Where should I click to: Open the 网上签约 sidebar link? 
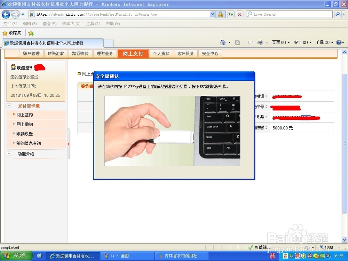coord(25,115)
